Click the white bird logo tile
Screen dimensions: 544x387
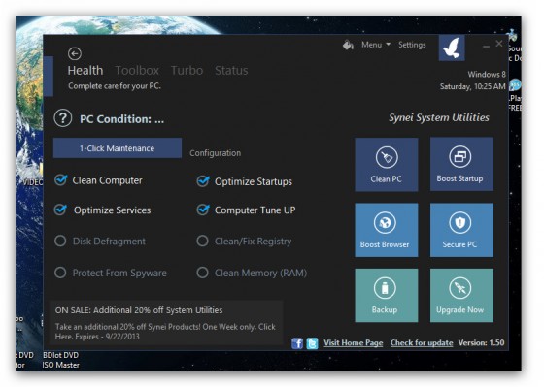[x=452, y=48]
